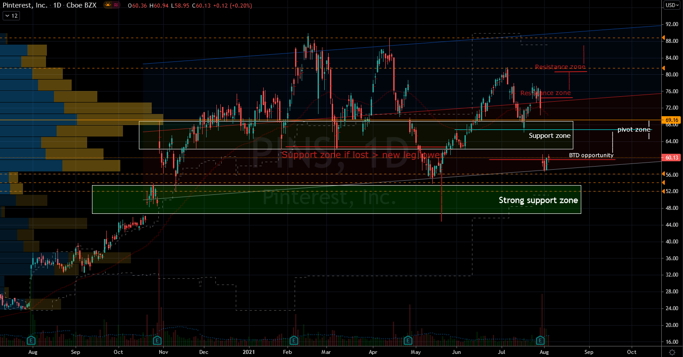The image size is (683, 357).
Task: Click 84.00 on the price axis
Action: [x=672, y=58]
